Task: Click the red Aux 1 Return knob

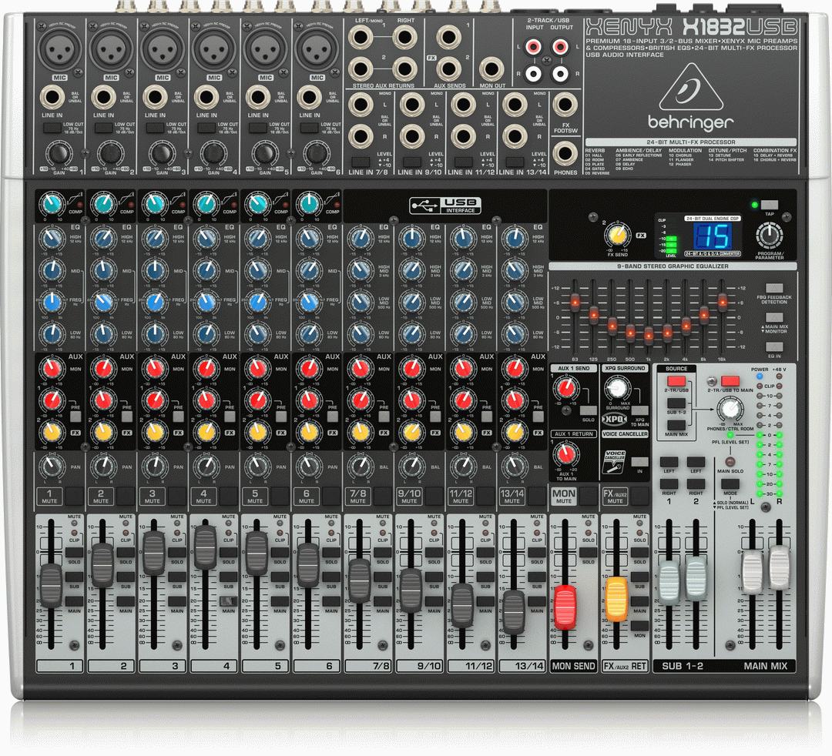Action: pyautogui.click(x=565, y=453)
